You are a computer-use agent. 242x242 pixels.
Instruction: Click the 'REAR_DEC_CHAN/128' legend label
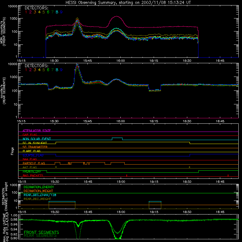click(x=40, y=195)
